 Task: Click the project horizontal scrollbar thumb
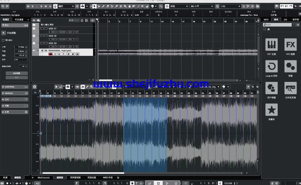pyautogui.click(x=105, y=80)
